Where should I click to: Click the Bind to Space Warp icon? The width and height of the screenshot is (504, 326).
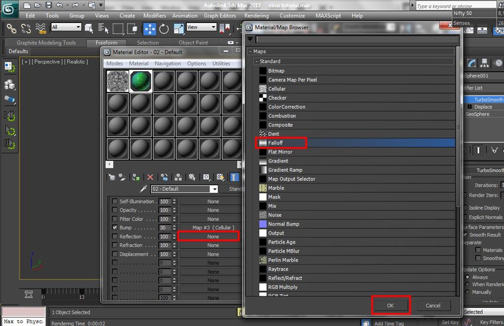pos(40,28)
